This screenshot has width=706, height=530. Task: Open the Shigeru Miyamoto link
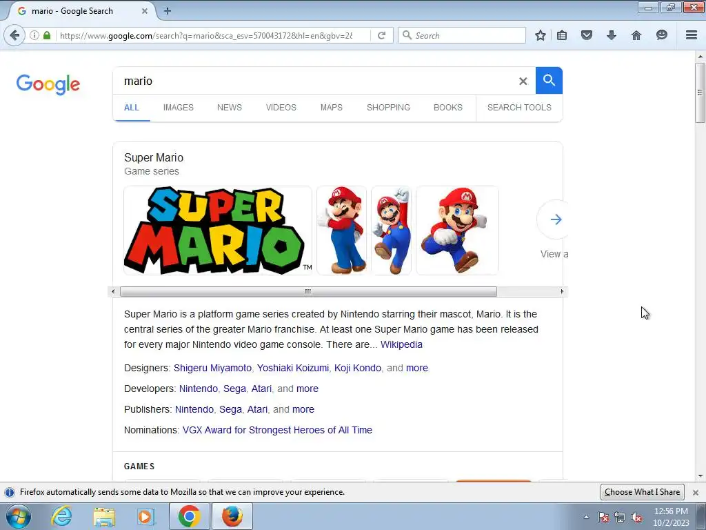pos(212,368)
